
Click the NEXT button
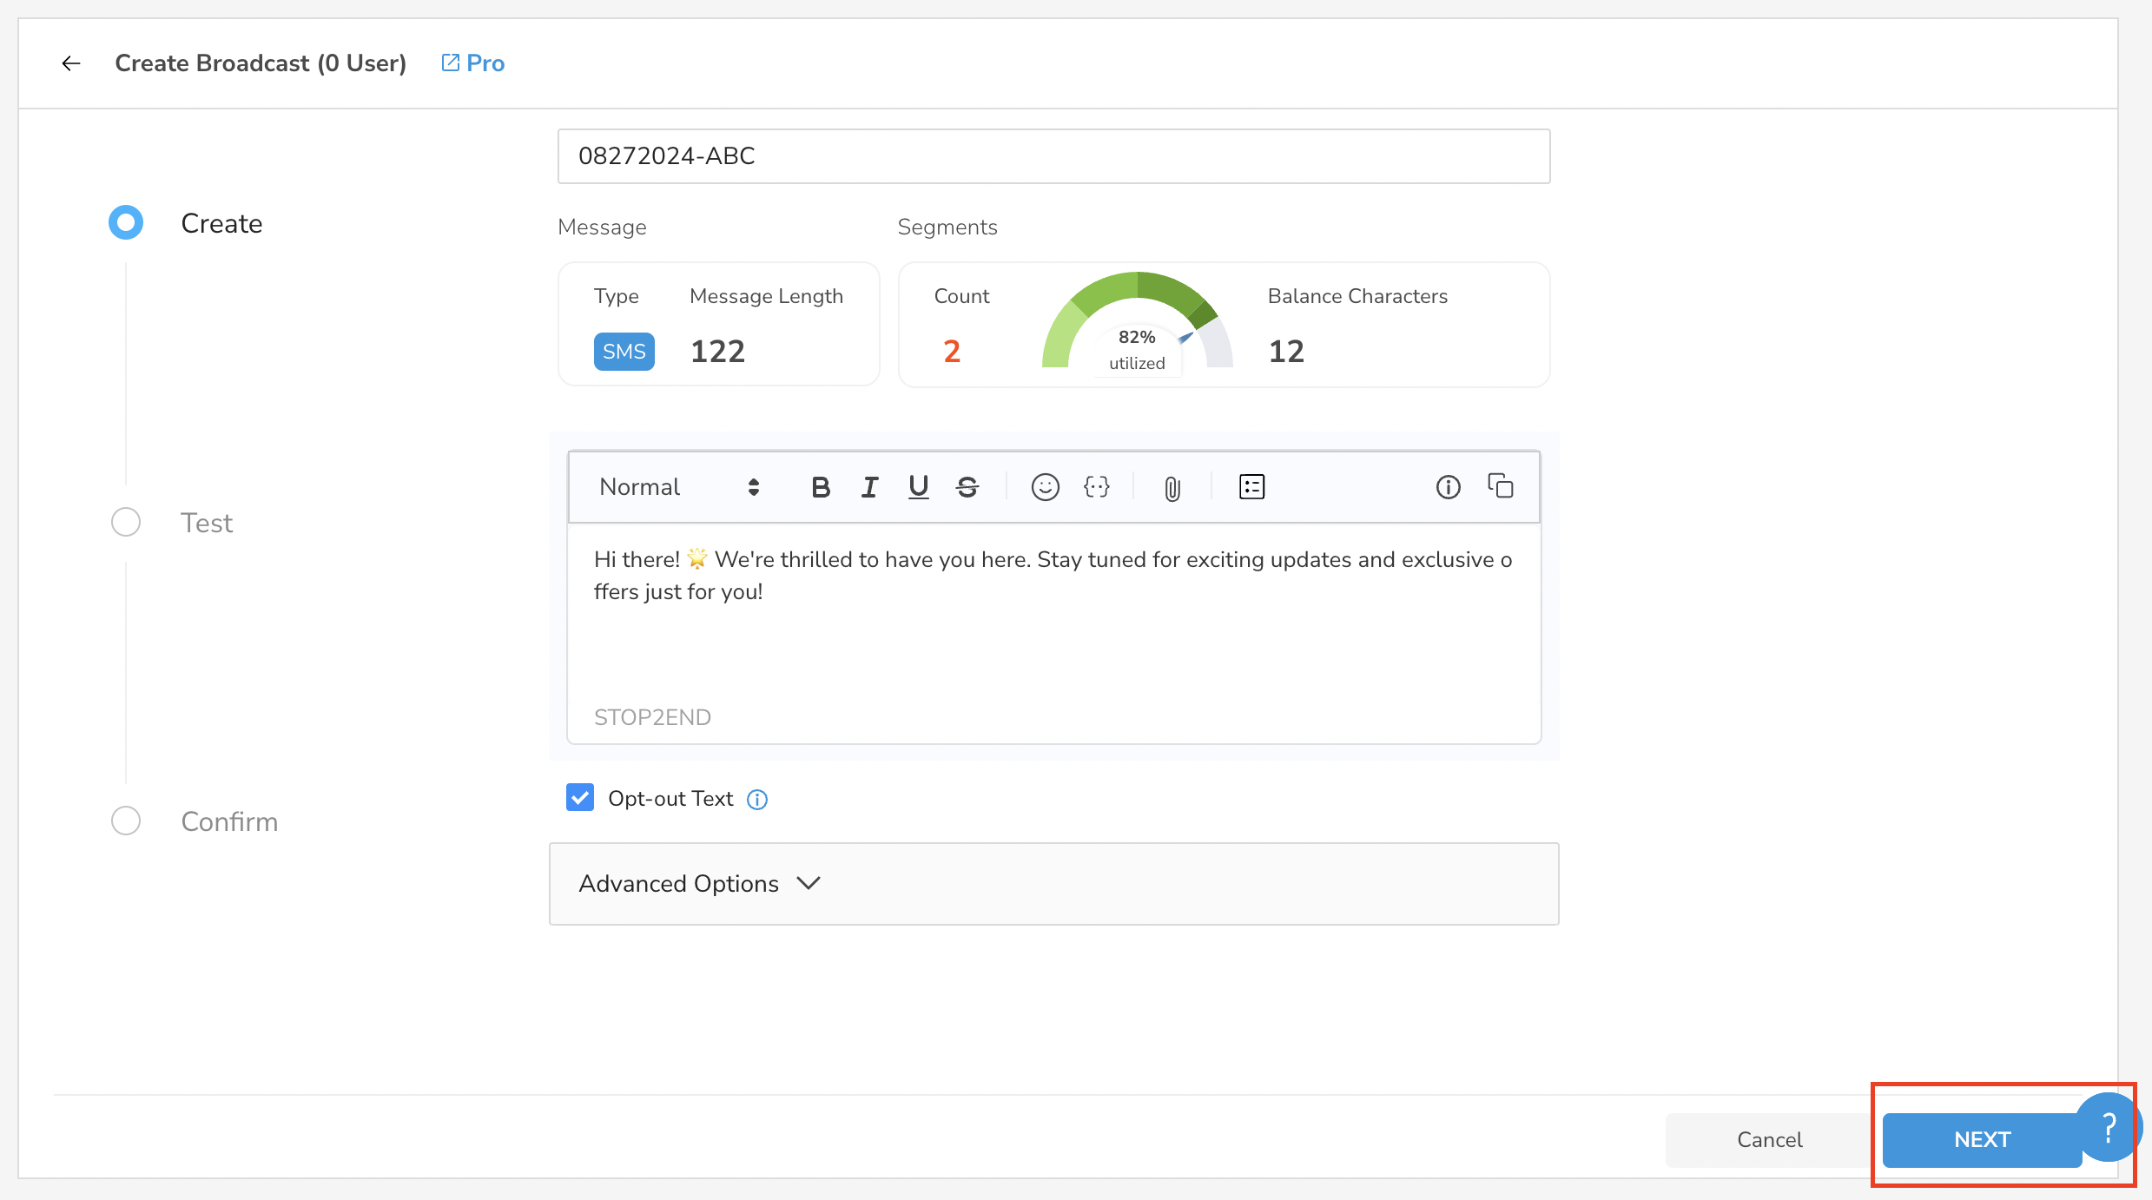click(1983, 1140)
